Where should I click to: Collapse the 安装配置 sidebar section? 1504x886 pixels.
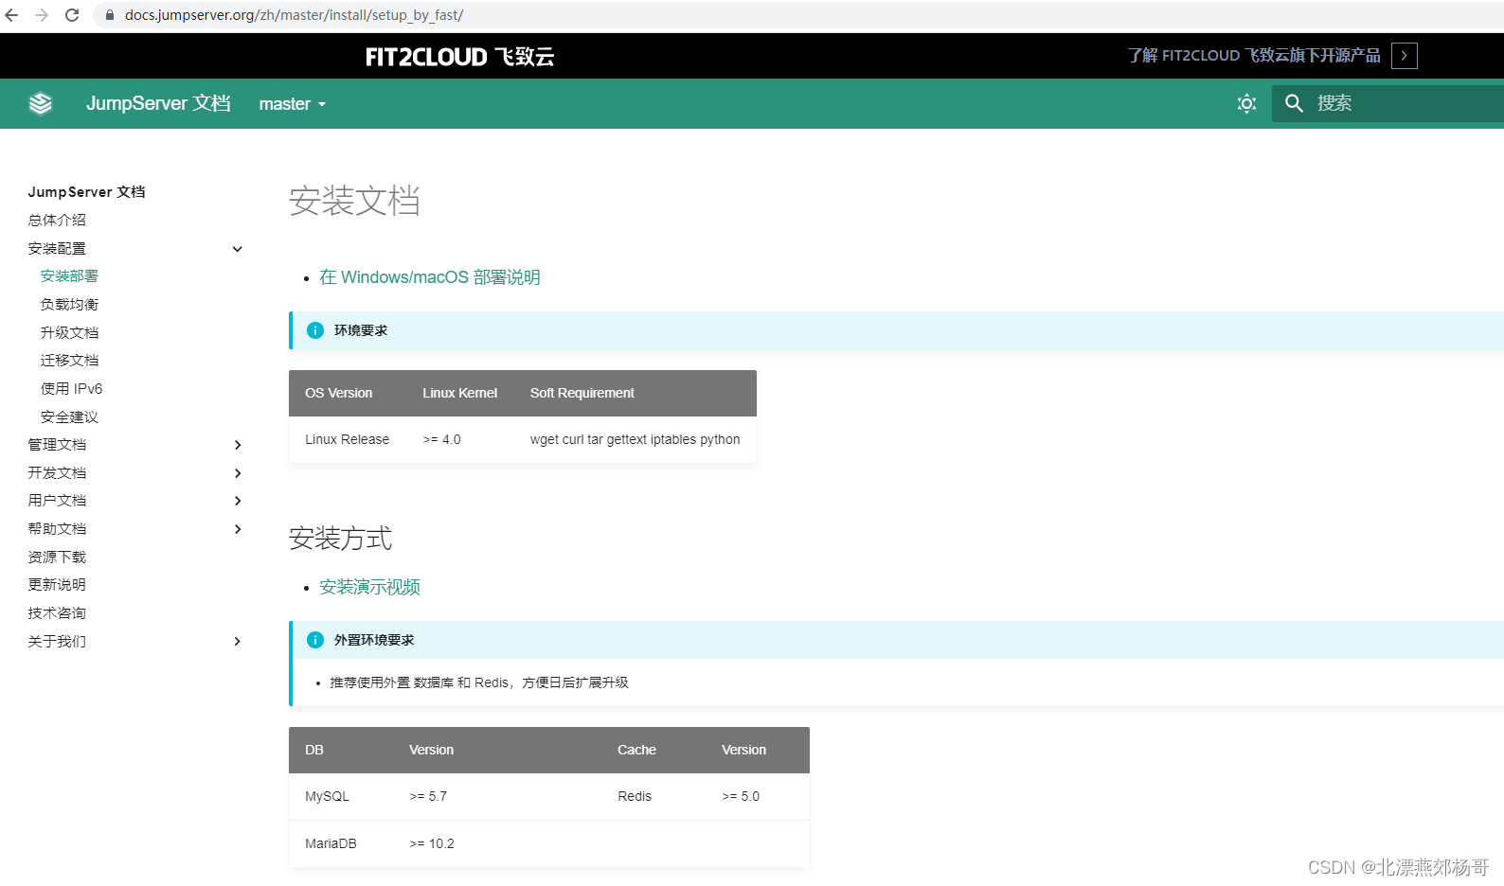238,249
